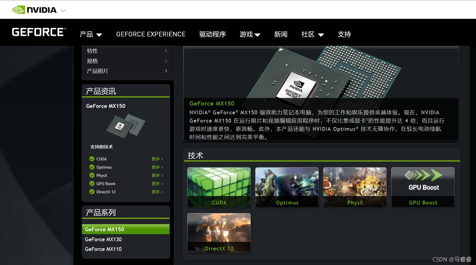Select GeForce MX130 in 产品系列 list
The image size is (476, 265).
(126, 239)
